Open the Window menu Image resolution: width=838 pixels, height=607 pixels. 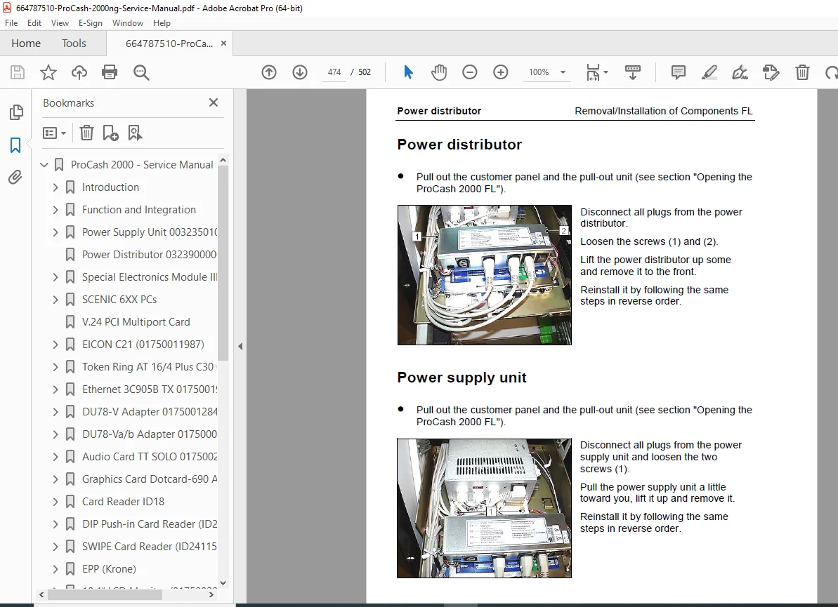[x=128, y=23]
